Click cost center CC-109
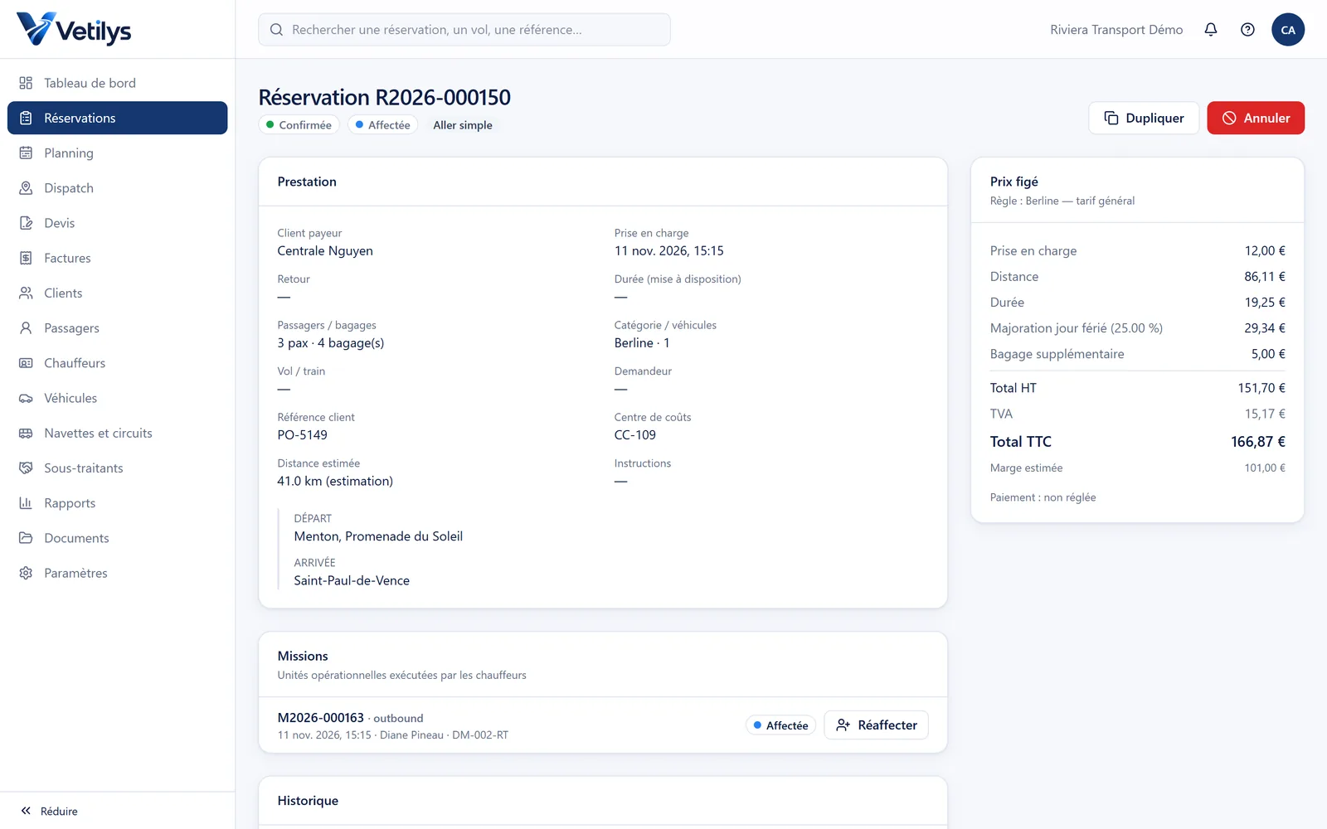The width and height of the screenshot is (1327, 829). coord(634,435)
